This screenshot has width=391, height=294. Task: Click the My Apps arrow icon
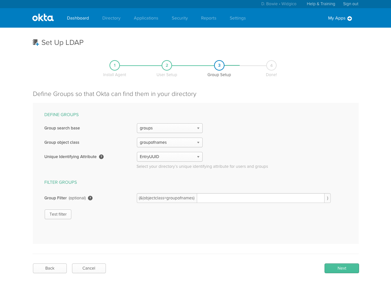coord(350,19)
